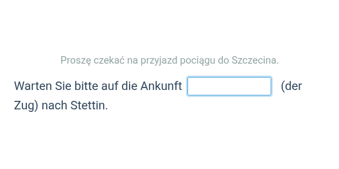339x169 pixels.
Task: Click the word "Warten"
Action: tap(33, 86)
